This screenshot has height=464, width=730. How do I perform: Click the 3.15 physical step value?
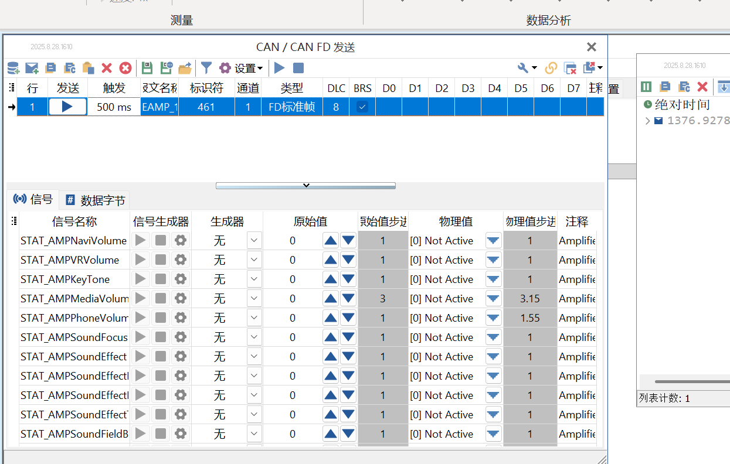point(530,298)
